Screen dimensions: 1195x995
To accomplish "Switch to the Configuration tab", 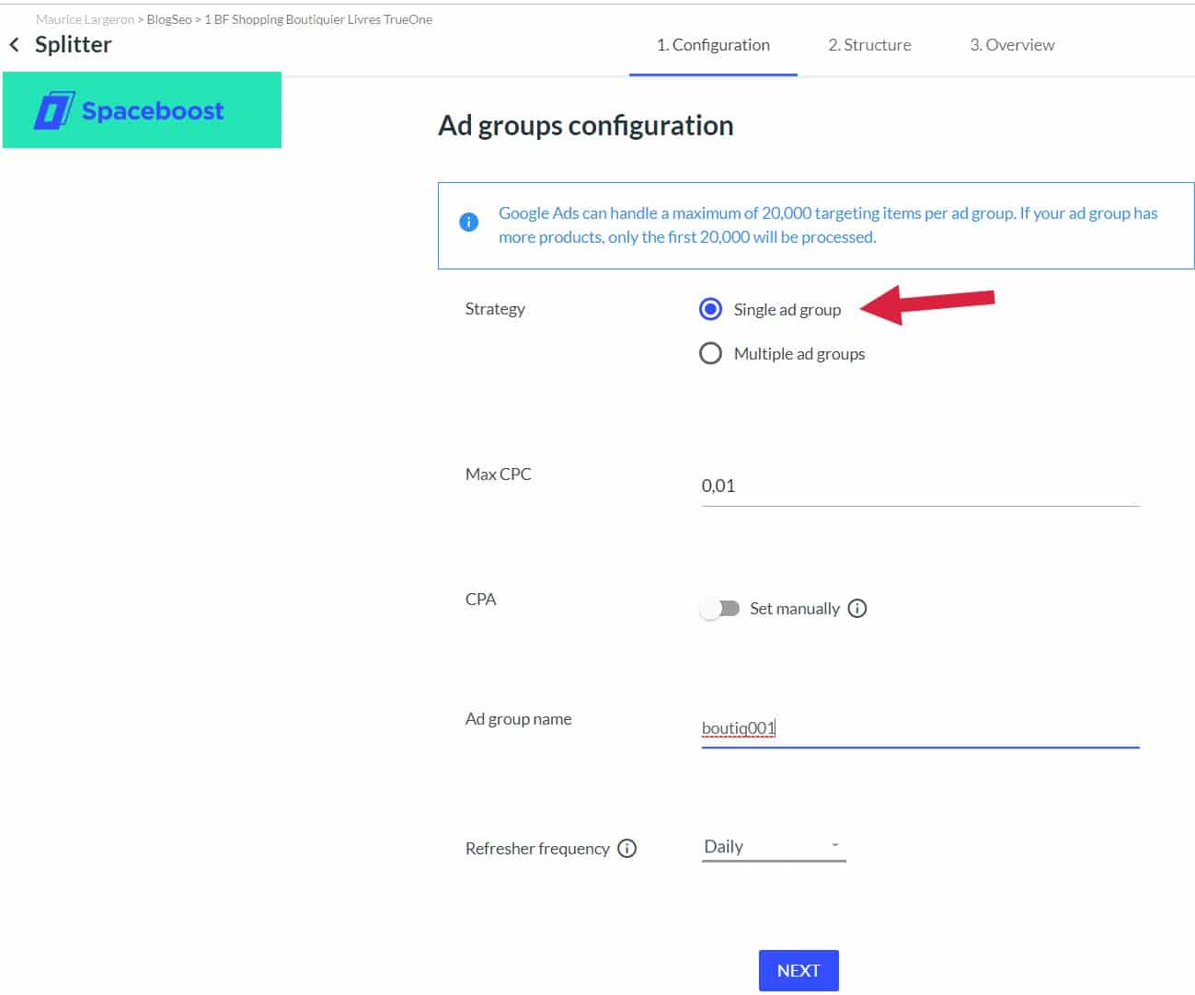I will (713, 44).
